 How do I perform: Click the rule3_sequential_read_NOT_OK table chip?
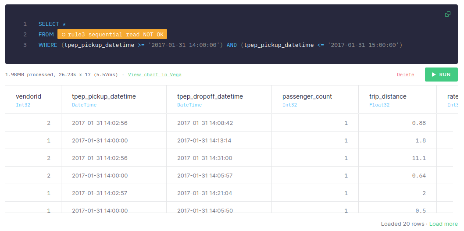click(x=112, y=35)
